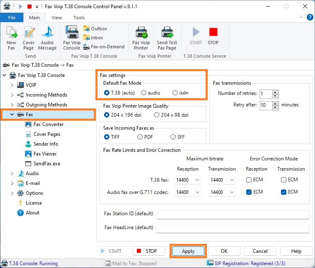Expand the VOIP tree node arrow
Screen dimensions: 315x268
[x=12, y=85]
